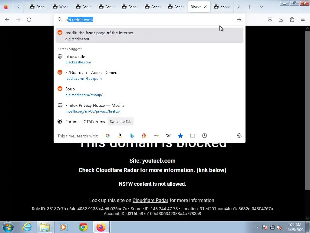The width and height of the screenshot is (310, 233).
Task: Open File Explorer from the taskbar
Action: coord(45,227)
